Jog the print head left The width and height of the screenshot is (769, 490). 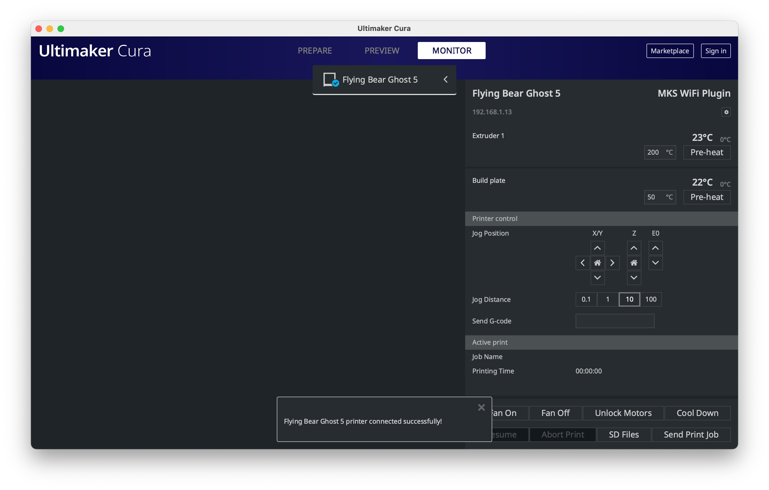click(x=582, y=263)
